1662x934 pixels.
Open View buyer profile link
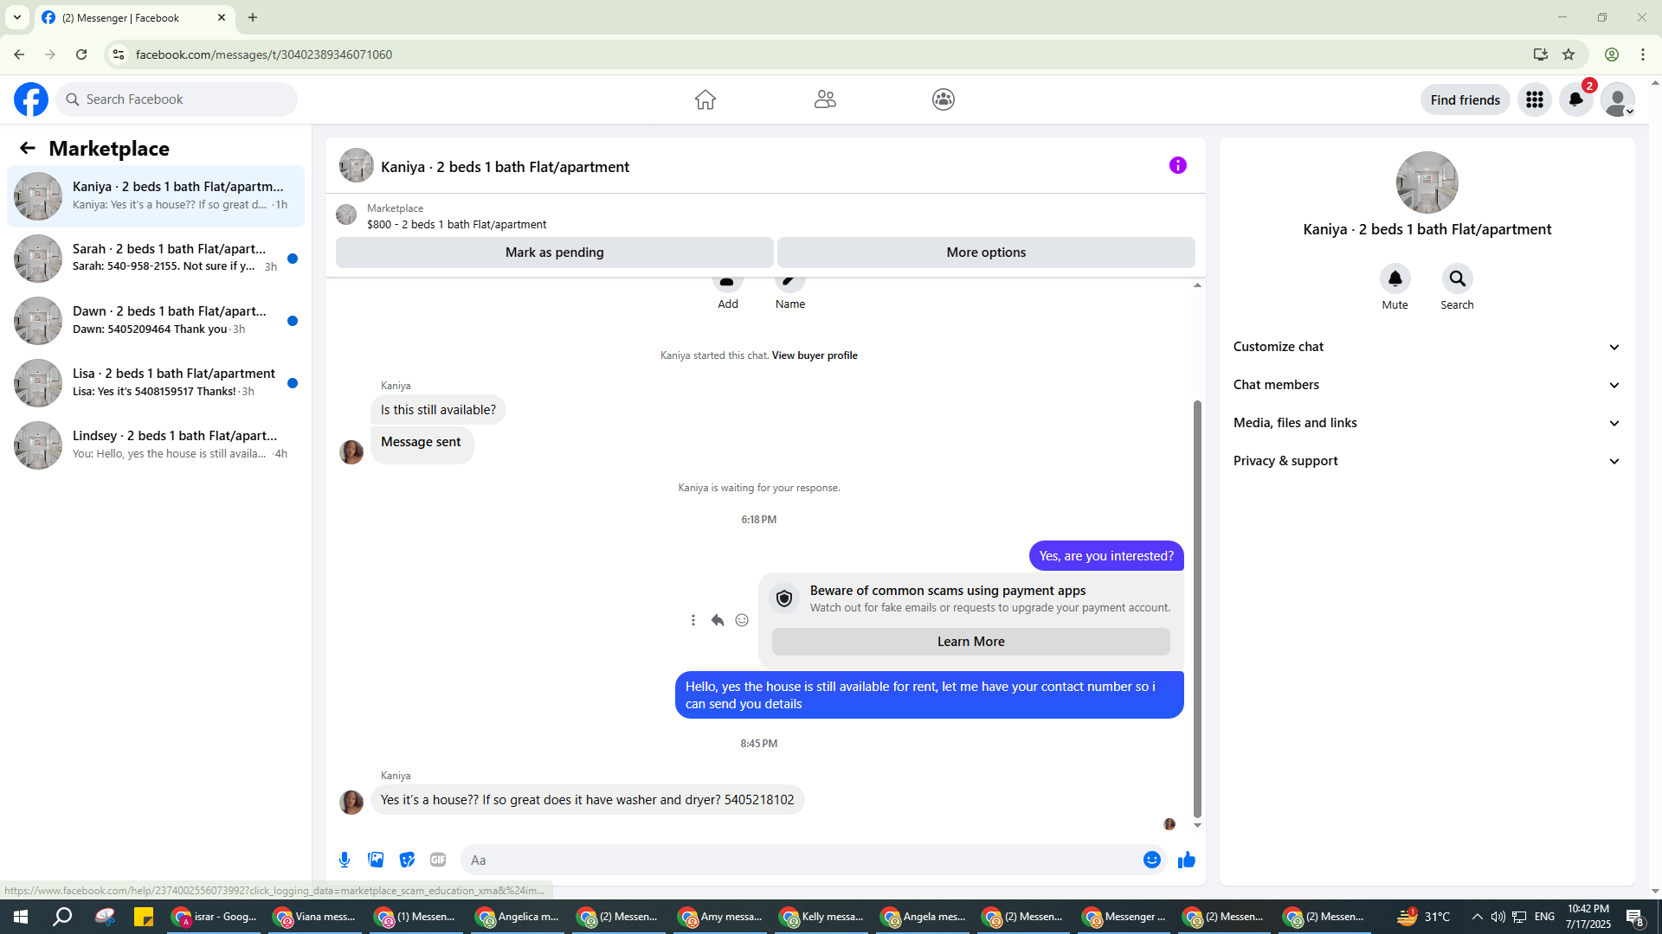(815, 355)
